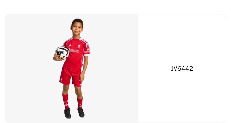Screen dimensions: 231x123
Task: Click the Adidas logo on the jersey chest
Action: (70, 46)
